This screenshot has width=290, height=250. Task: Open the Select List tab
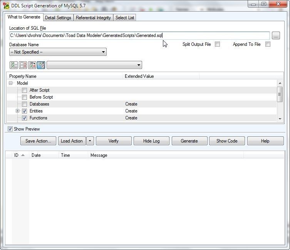(125, 18)
